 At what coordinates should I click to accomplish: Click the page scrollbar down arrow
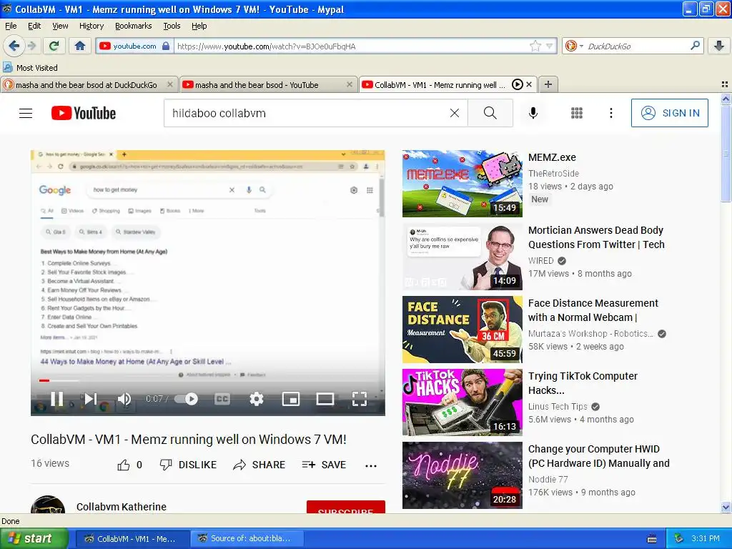click(726, 508)
